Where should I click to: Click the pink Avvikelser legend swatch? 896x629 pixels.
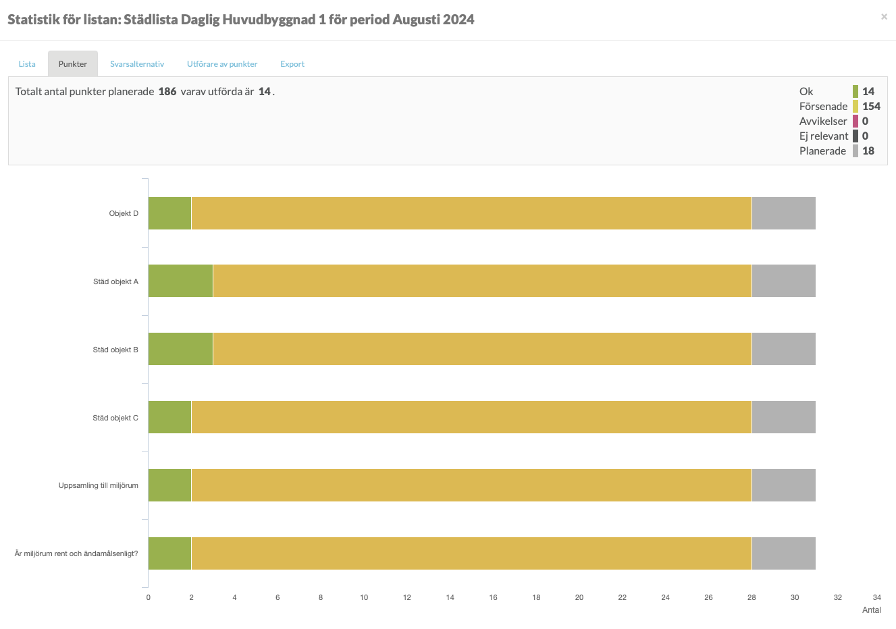pos(855,121)
